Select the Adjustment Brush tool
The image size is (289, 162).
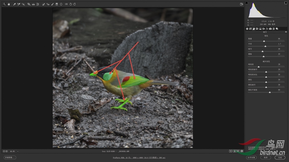coord(52,4)
